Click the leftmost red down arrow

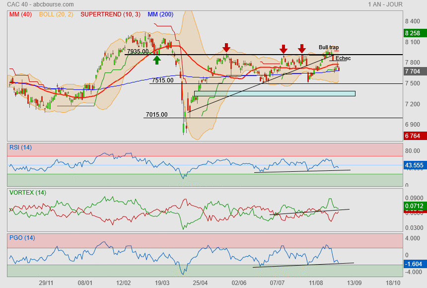(226, 47)
